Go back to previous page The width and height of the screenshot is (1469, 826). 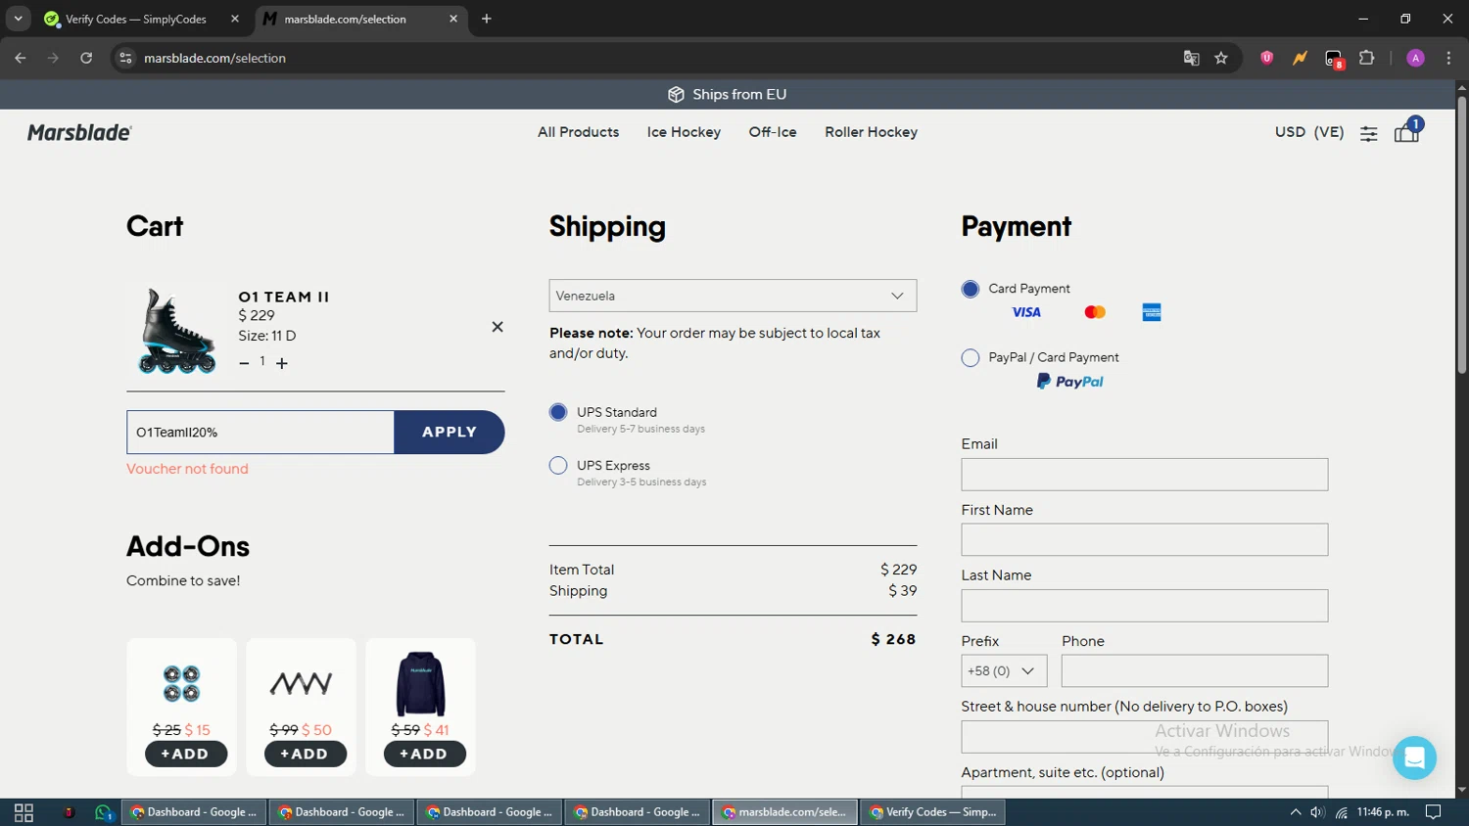pos(21,58)
